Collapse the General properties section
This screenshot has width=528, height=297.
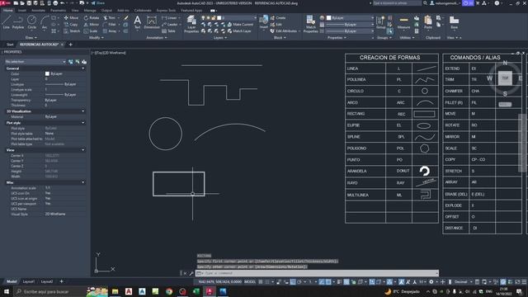[83, 68]
